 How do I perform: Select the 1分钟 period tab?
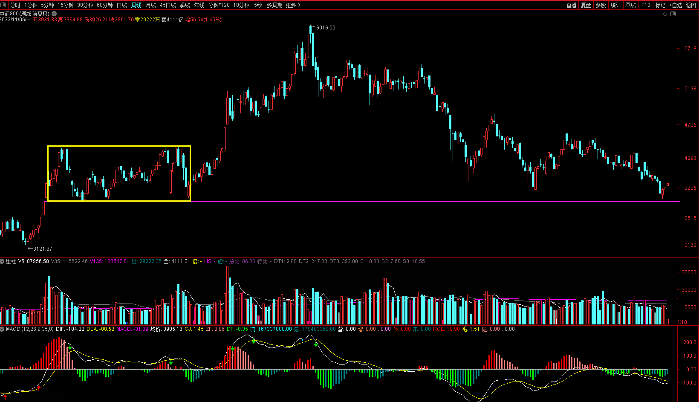(x=31, y=5)
